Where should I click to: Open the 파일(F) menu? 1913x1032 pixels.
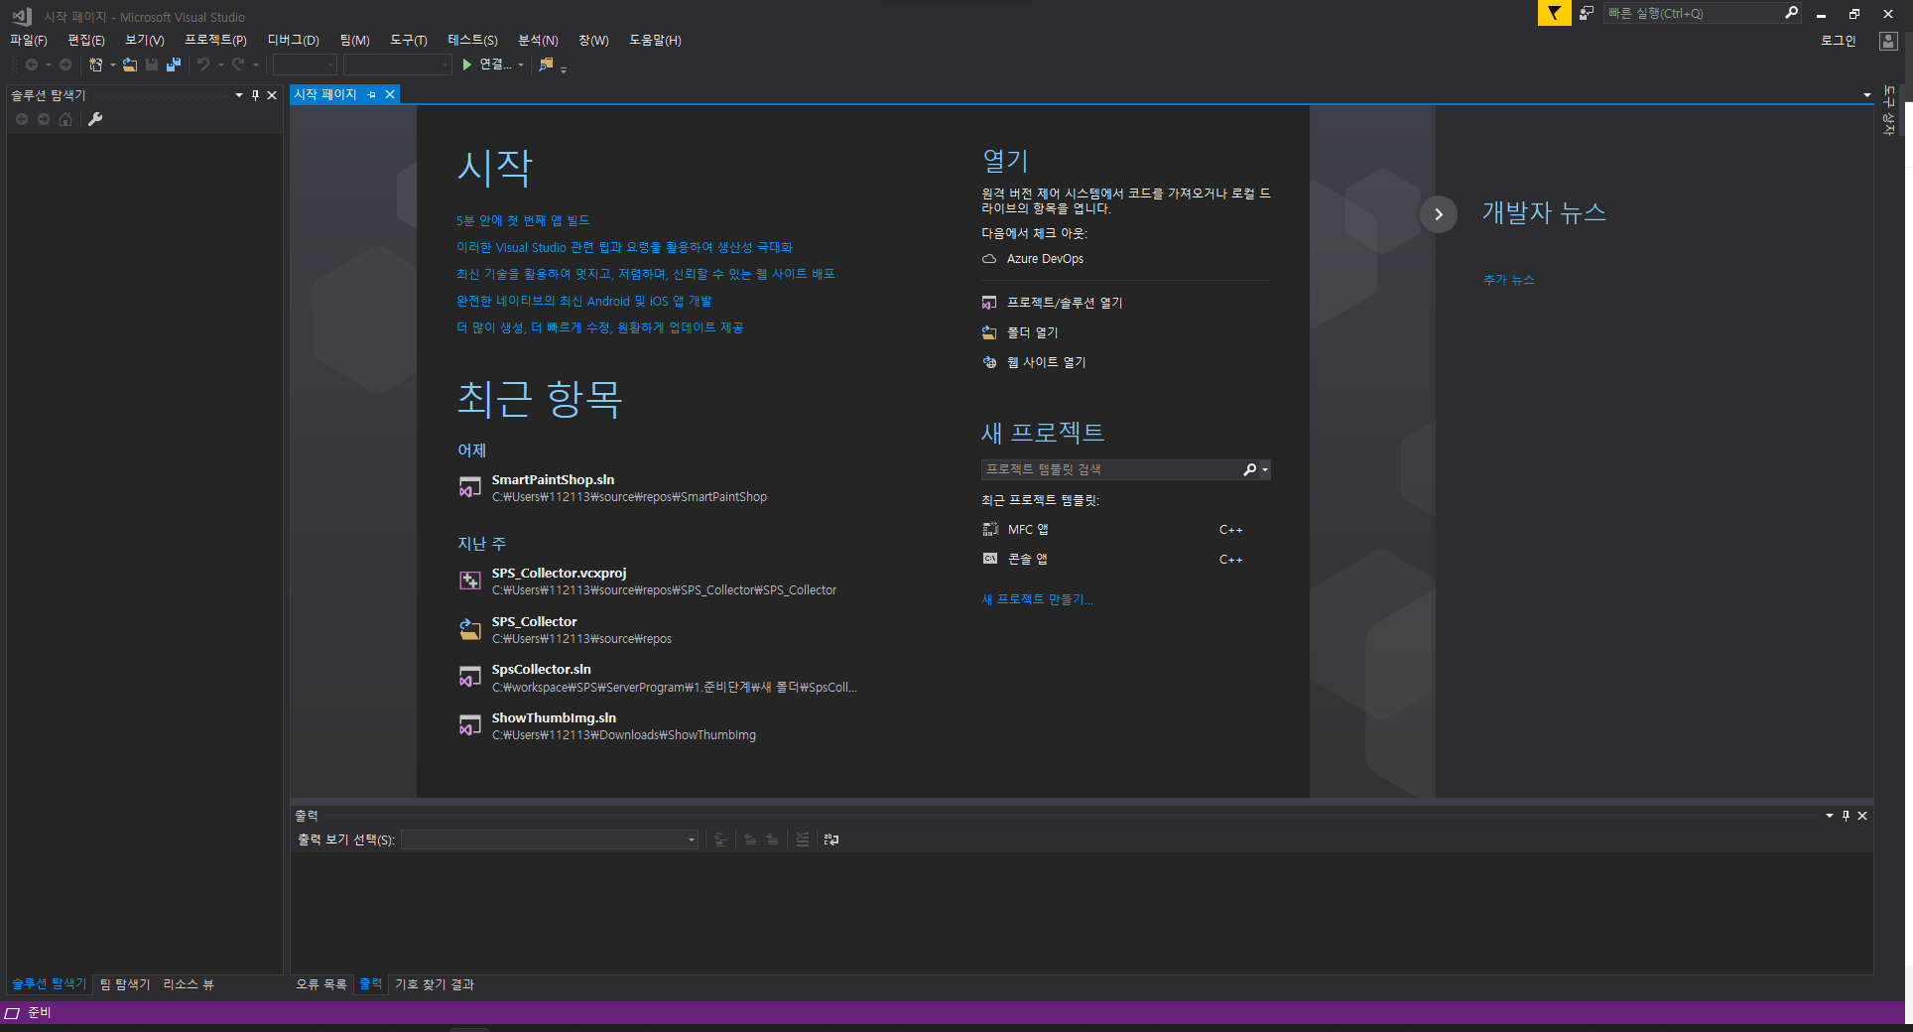click(x=29, y=41)
